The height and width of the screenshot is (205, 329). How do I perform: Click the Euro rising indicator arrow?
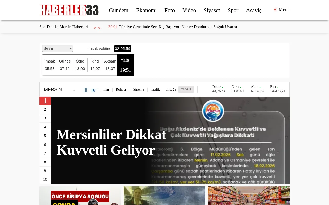coord(240,87)
